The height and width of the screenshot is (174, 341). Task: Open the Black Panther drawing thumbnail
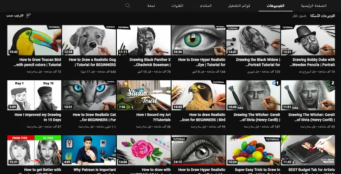point(144,40)
